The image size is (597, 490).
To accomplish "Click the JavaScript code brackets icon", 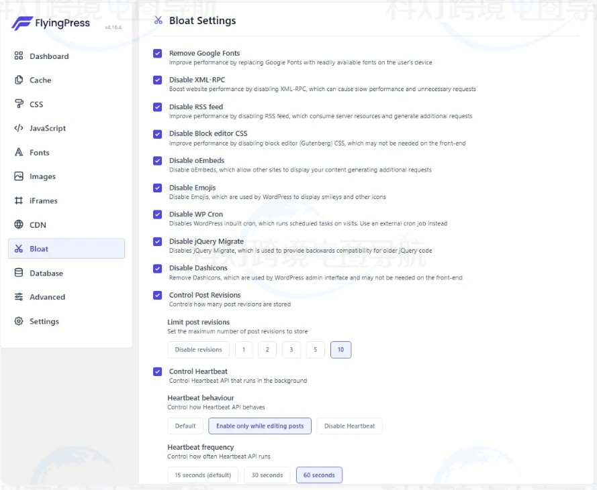I will pos(19,129).
